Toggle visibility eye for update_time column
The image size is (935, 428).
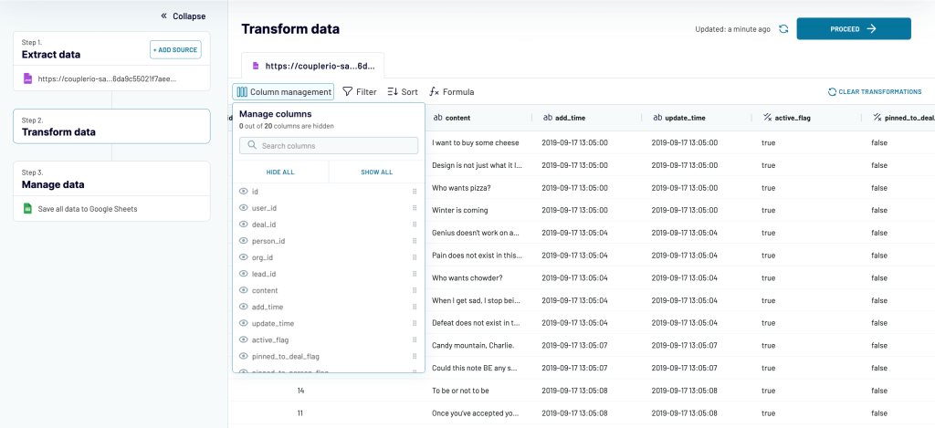coord(243,323)
